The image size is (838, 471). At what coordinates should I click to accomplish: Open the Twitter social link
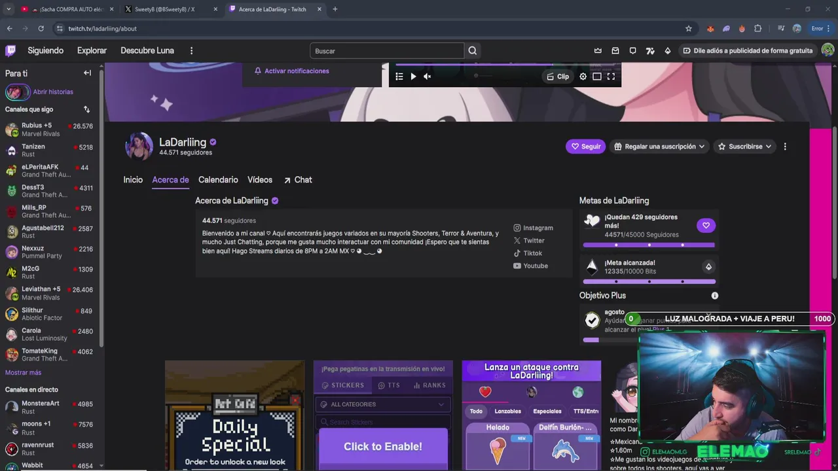tap(529, 241)
